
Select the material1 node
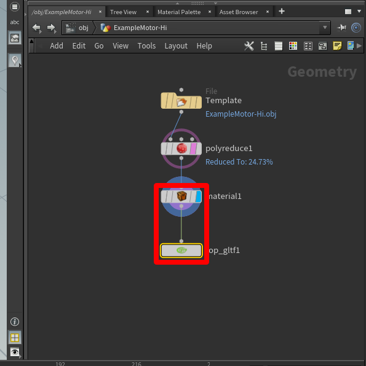181,197
